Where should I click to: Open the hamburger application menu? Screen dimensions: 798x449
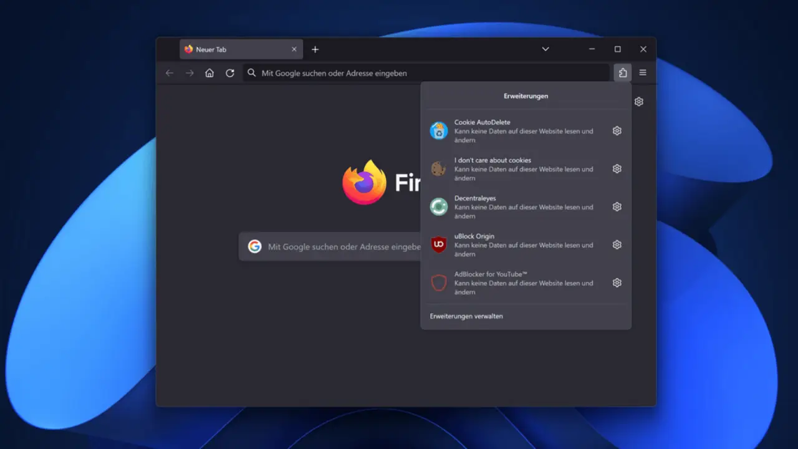643,73
